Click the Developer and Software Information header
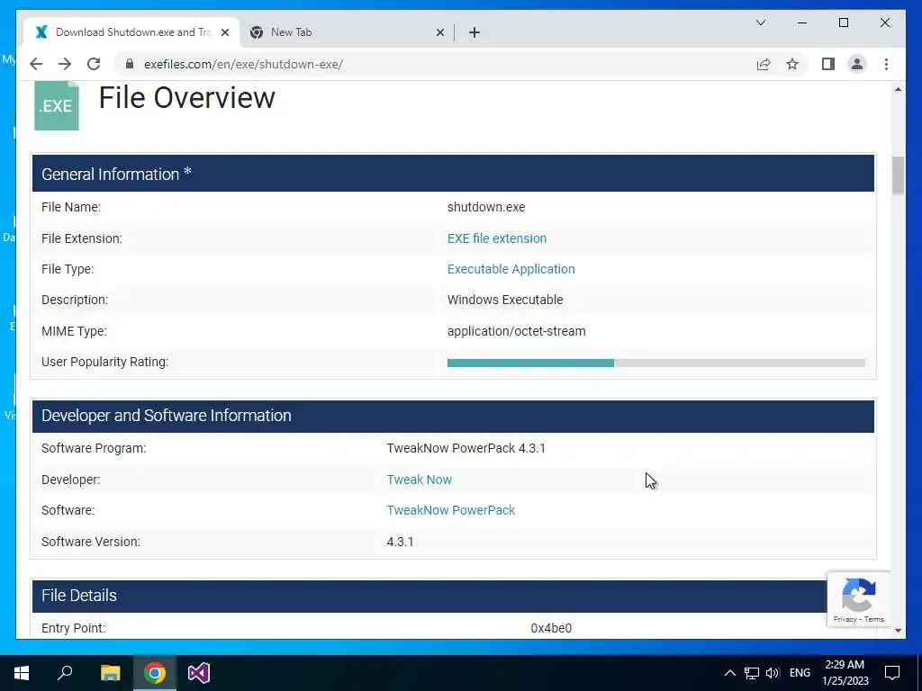 point(454,416)
